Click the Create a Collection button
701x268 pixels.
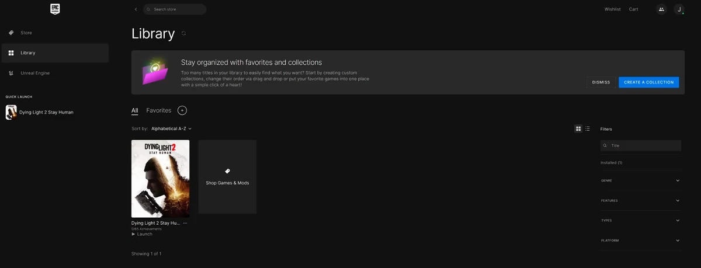[x=648, y=82]
